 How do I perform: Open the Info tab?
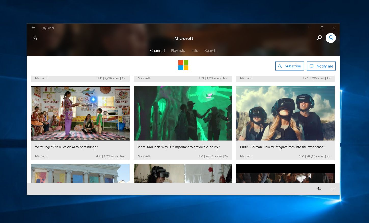click(x=195, y=51)
